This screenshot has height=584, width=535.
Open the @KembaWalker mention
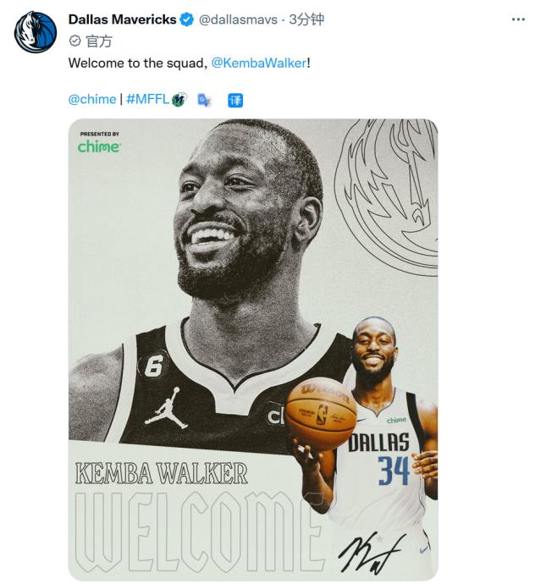click(x=259, y=63)
